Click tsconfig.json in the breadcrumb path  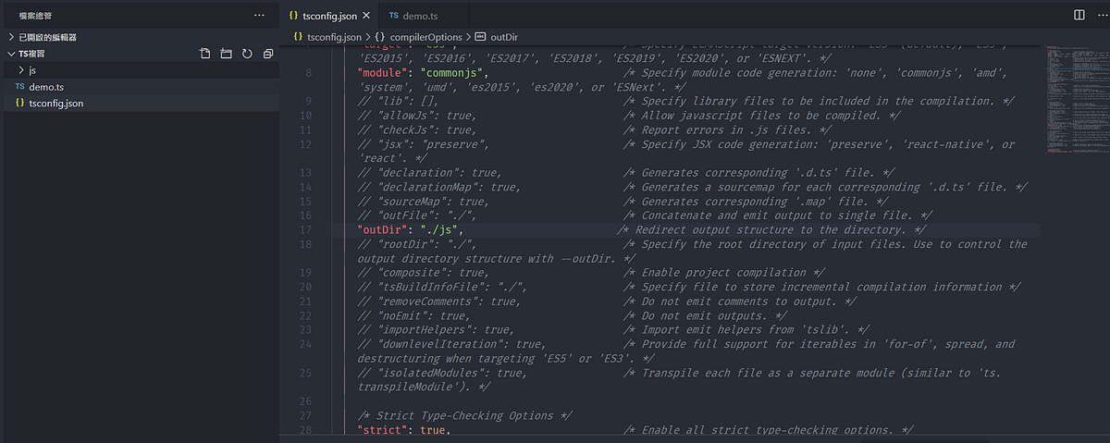pos(334,36)
